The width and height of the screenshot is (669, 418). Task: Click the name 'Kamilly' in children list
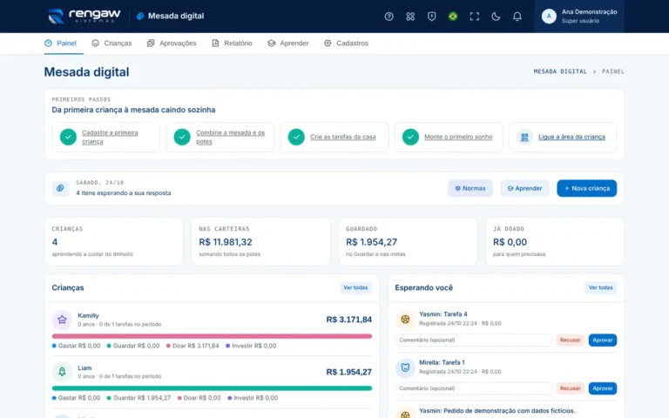click(x=88, y=315)
